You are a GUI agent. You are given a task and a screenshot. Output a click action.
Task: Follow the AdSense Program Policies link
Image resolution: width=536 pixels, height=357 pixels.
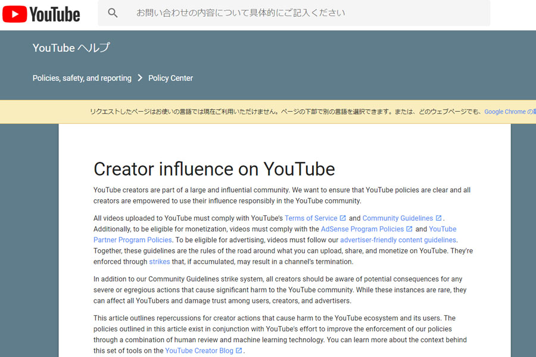[362, 229]
